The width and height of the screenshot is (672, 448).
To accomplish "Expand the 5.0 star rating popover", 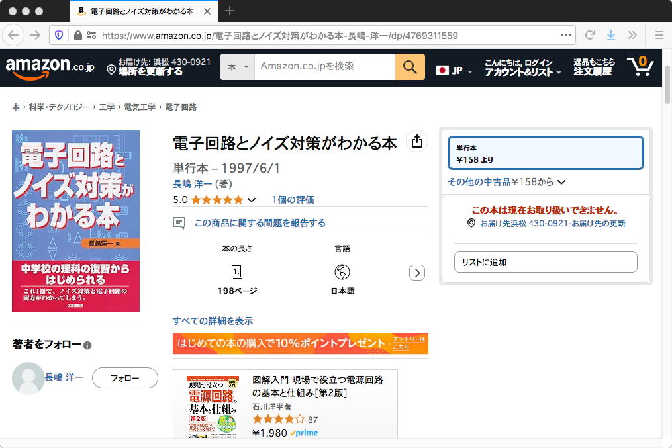I will coord(251,200).
